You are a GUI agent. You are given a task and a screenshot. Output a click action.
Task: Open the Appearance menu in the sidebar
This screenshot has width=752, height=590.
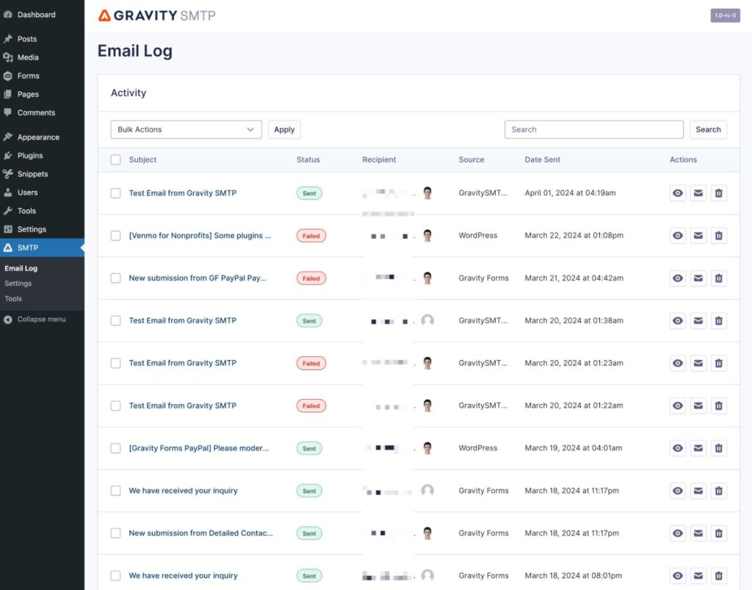(35, 137)
